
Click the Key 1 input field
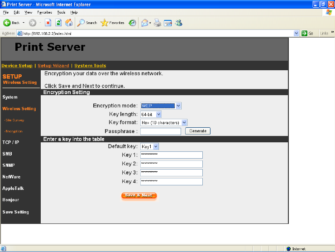[171, 155]
